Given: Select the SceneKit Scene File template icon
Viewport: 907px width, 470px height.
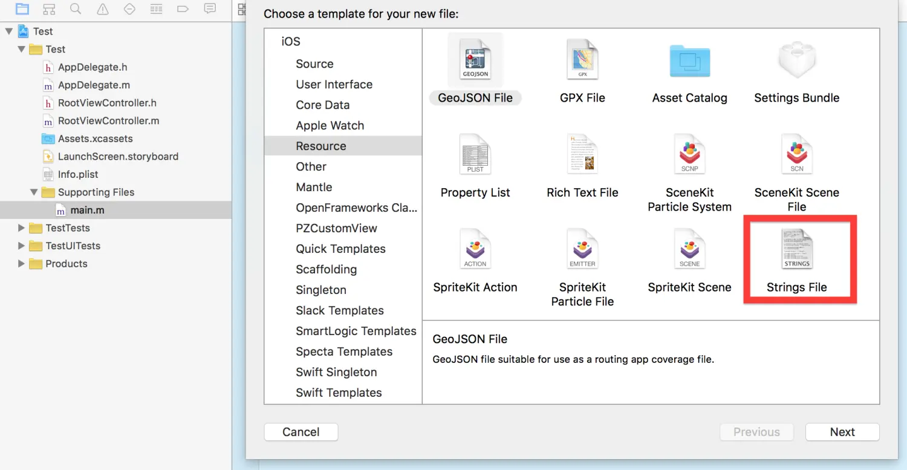Looking at the screenshot, I should pos(797,154).
